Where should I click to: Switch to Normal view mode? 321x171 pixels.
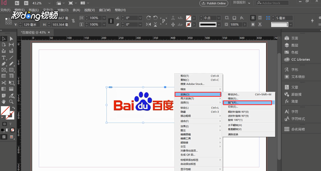(4, 137)
